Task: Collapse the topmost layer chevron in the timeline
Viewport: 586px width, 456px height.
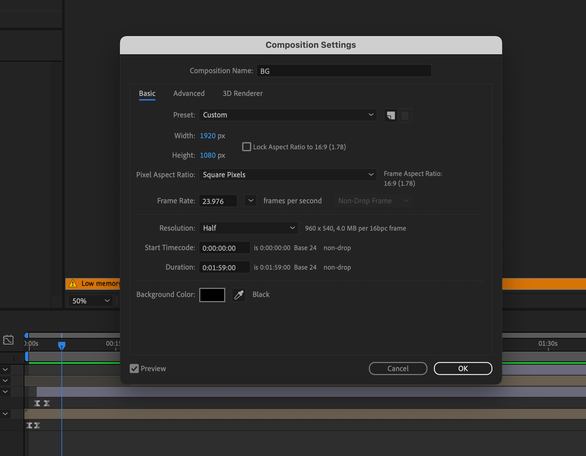Action: [x=5, y=369]
